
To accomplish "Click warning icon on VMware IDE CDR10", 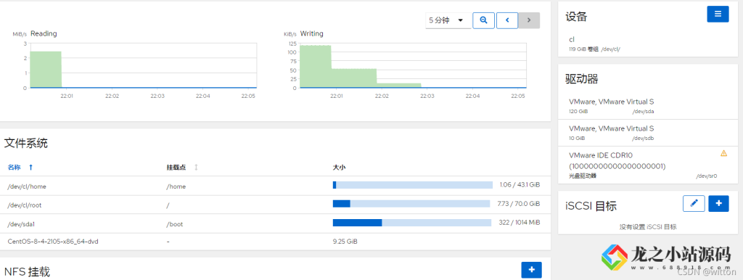I will pyautogui.click(x=723, y=153).
